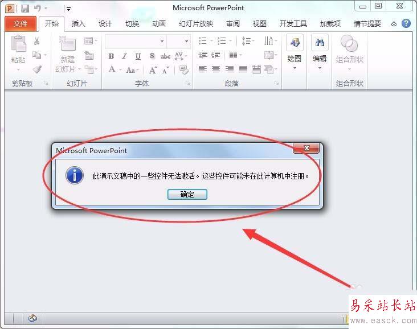Switch to the Insert (插入) tab
The image size is (417, 329).
pyautogui.click(x=78, y=24)
